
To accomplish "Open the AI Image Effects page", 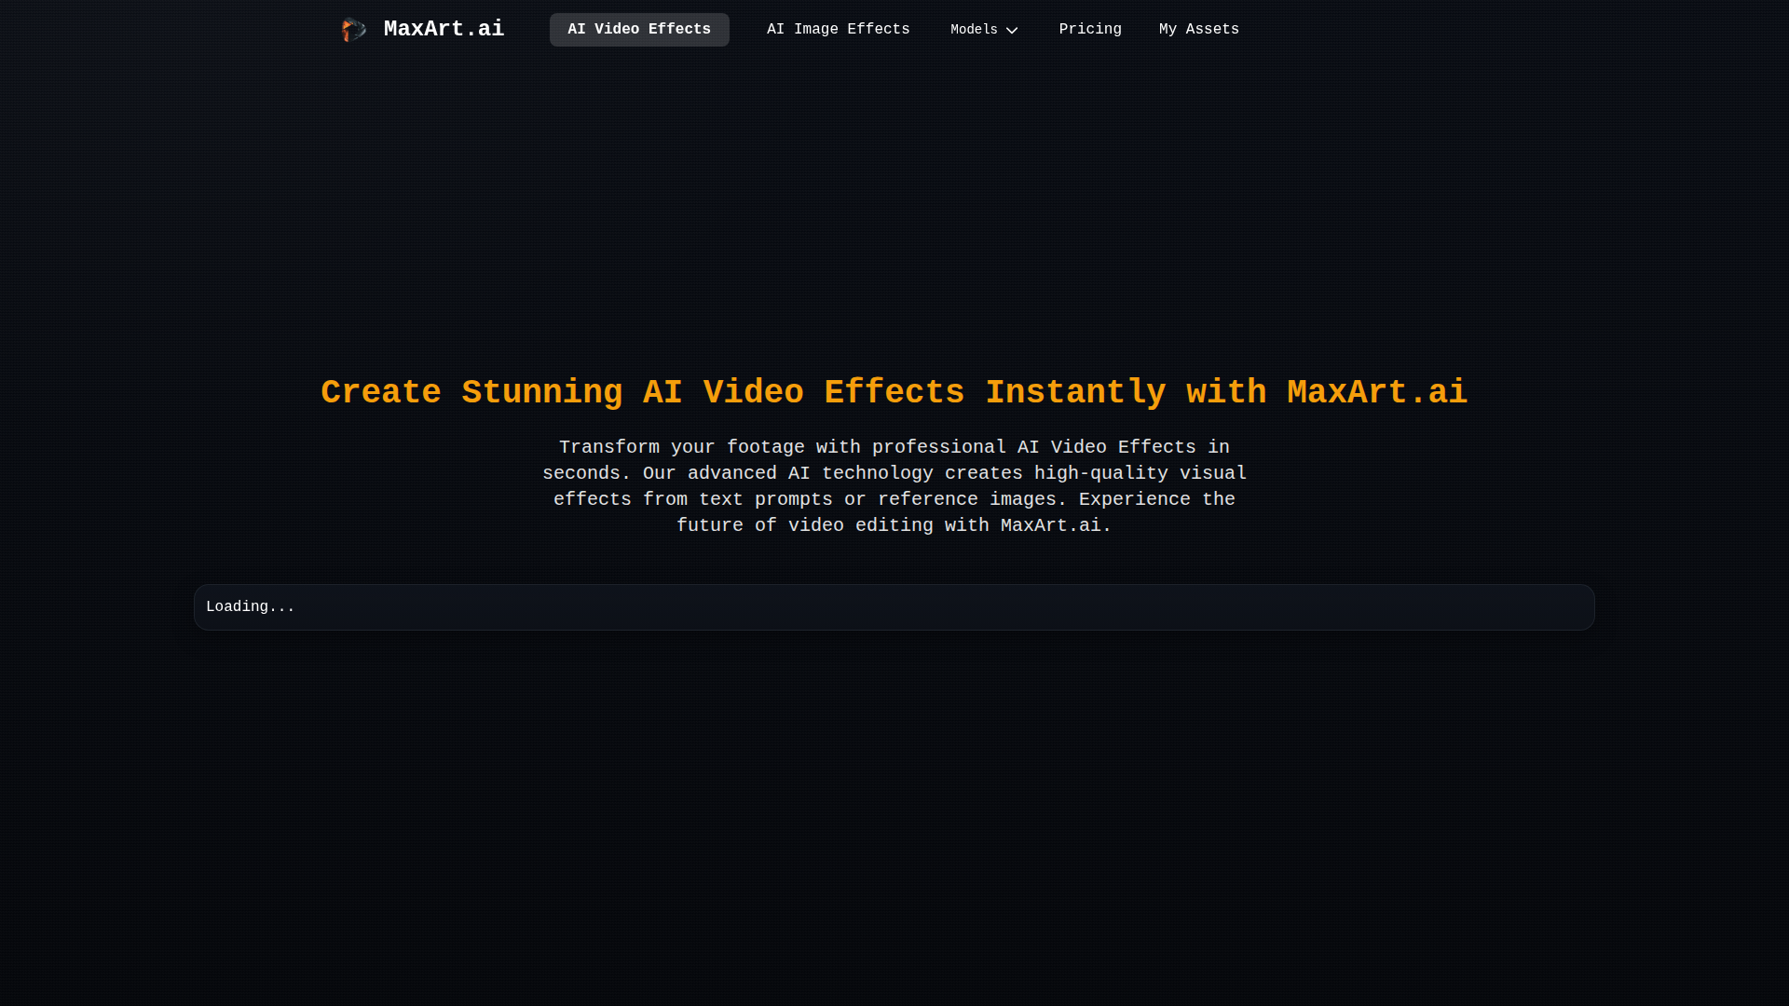I will coord(838,30).
